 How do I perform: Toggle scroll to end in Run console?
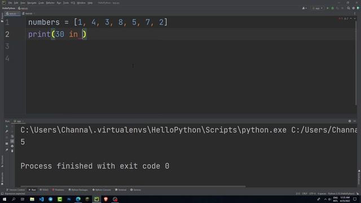12,141
